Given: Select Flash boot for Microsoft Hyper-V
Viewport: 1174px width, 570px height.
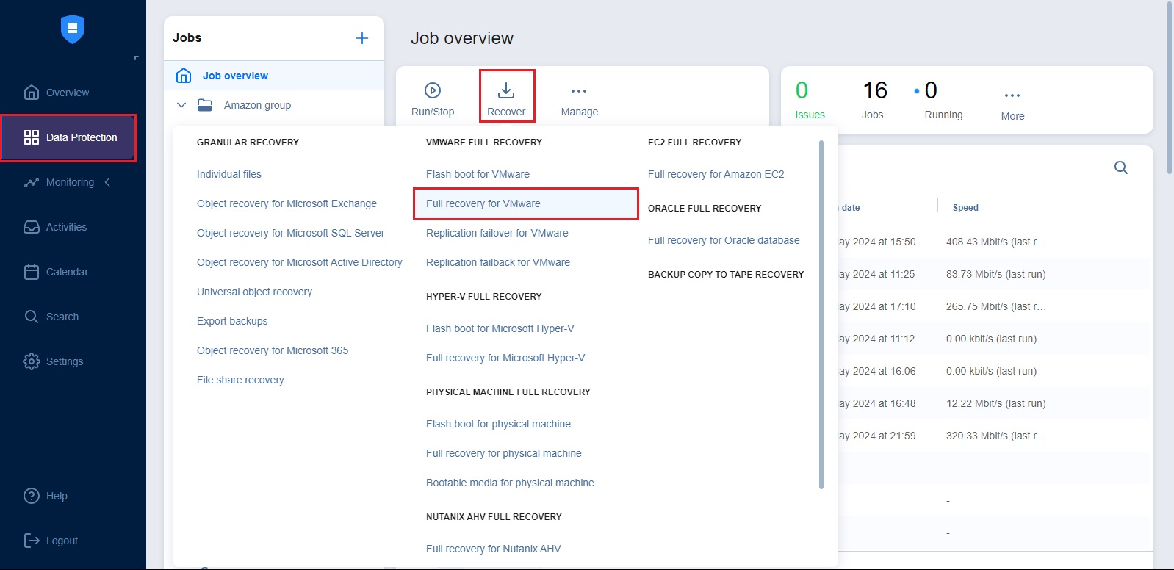Looking at the screenshot, I should click(500, 328).
